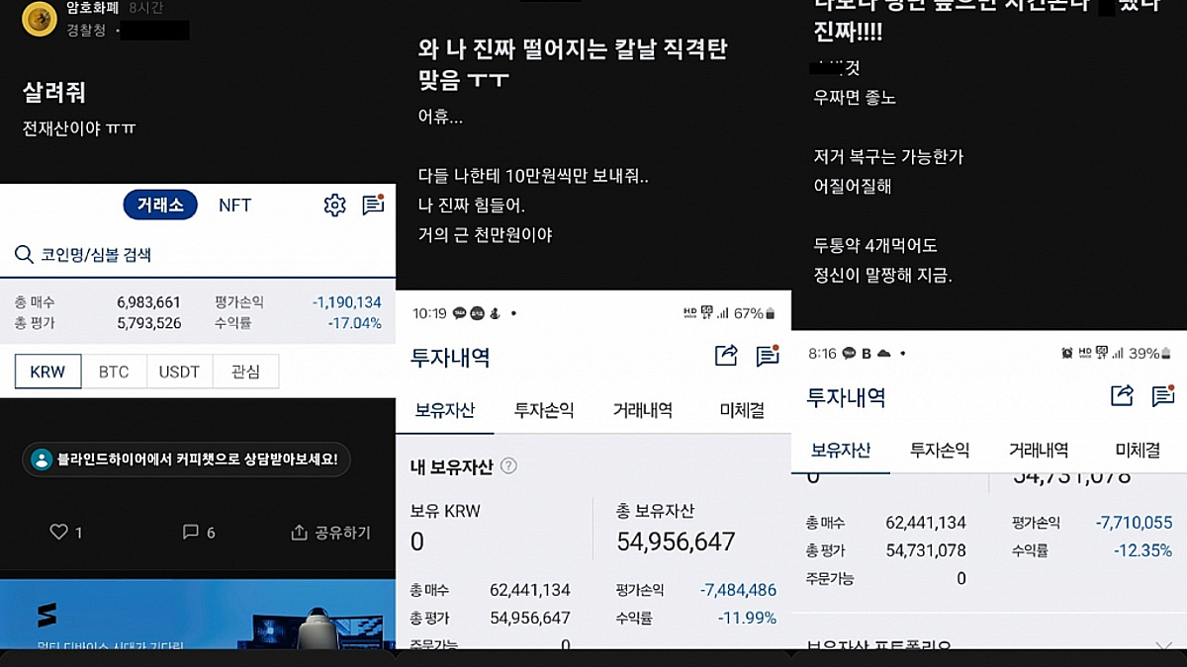
Task: Tap the magnifier search icon
Action: (x=24, y=254)
